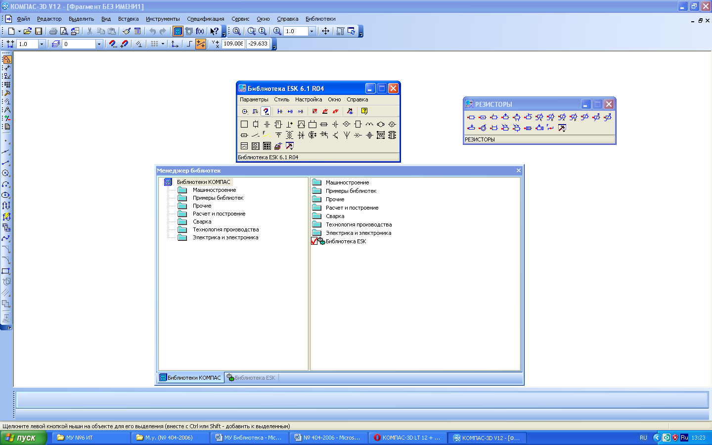
Task: Open the Файл menu
Action: point(23,19)
